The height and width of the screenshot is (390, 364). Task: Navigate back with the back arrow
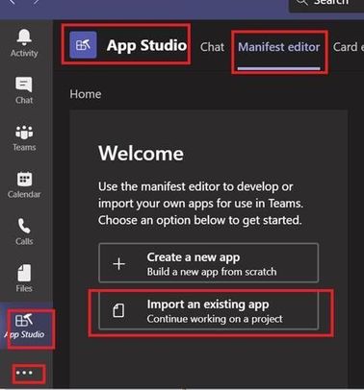13,2
